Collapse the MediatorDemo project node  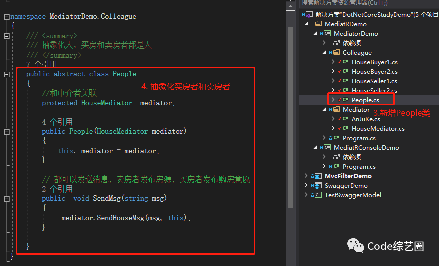[316, 34]
